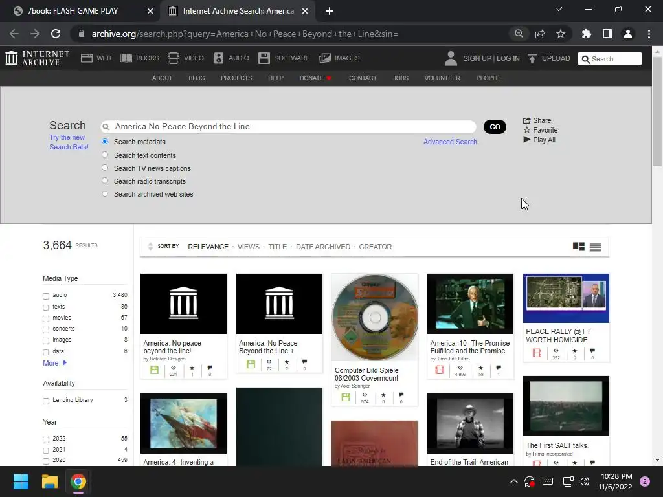Click the GO search button
The width and height of the screenshot is (663, 497).
point(495,127)
